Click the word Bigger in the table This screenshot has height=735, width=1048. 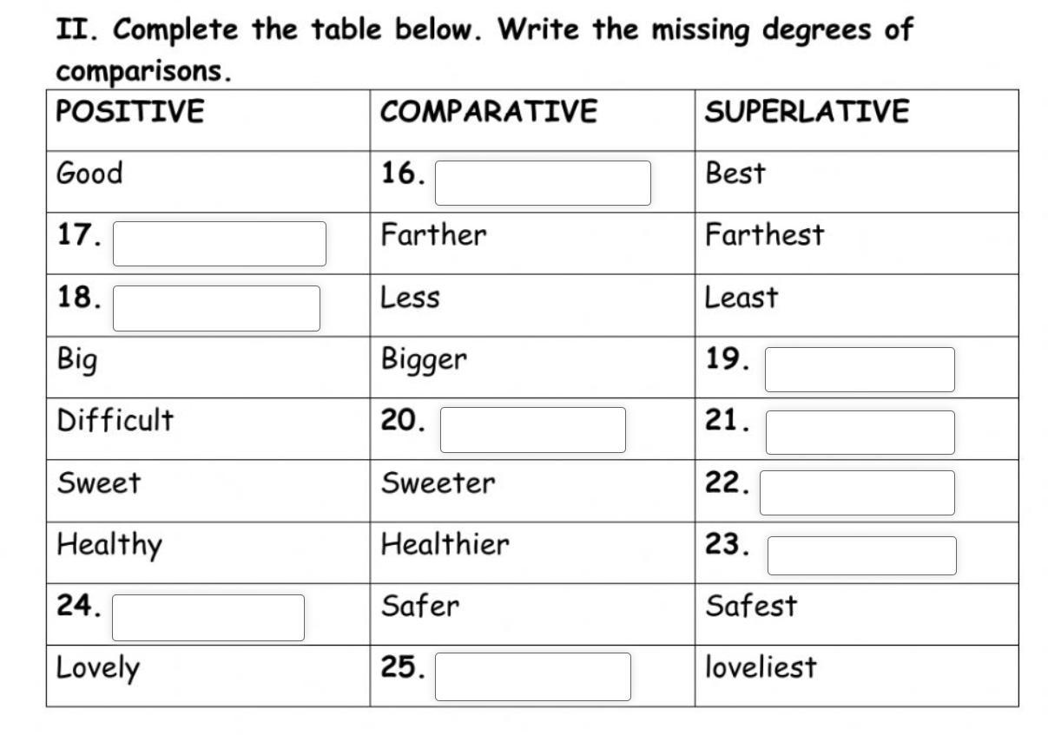424,360
